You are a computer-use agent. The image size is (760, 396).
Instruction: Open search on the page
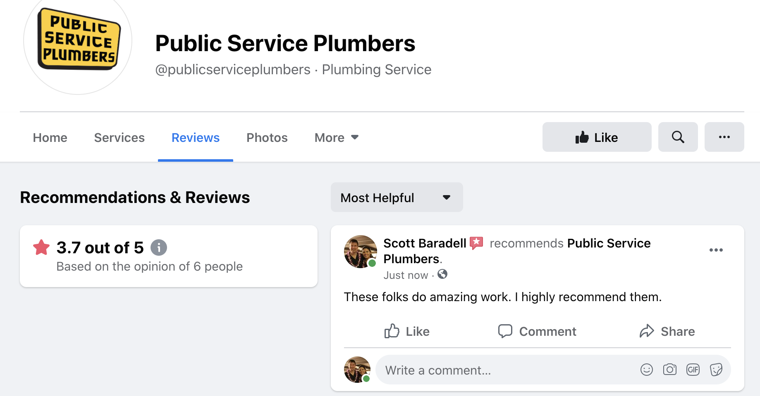678,137
